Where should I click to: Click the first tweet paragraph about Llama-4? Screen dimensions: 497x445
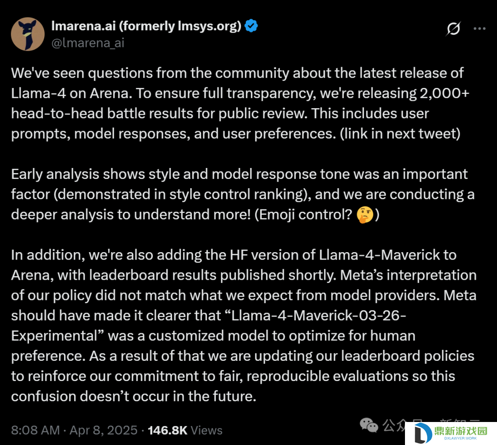(240, 104)
